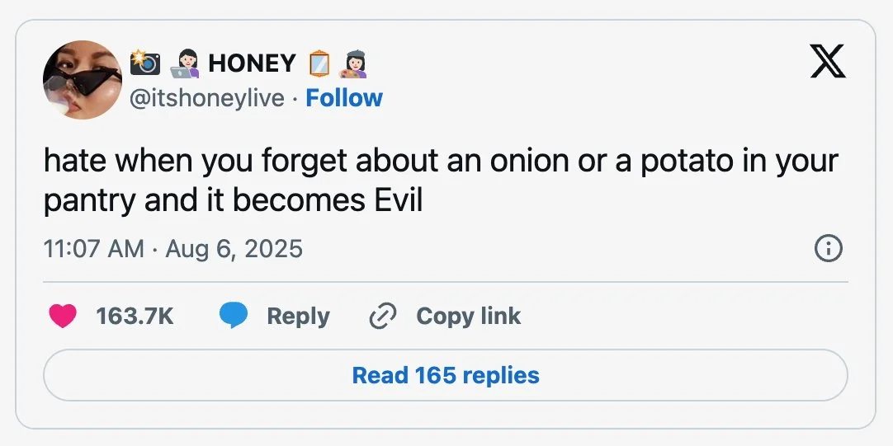Click the camera emoji beside HONEY

(145, 63)
